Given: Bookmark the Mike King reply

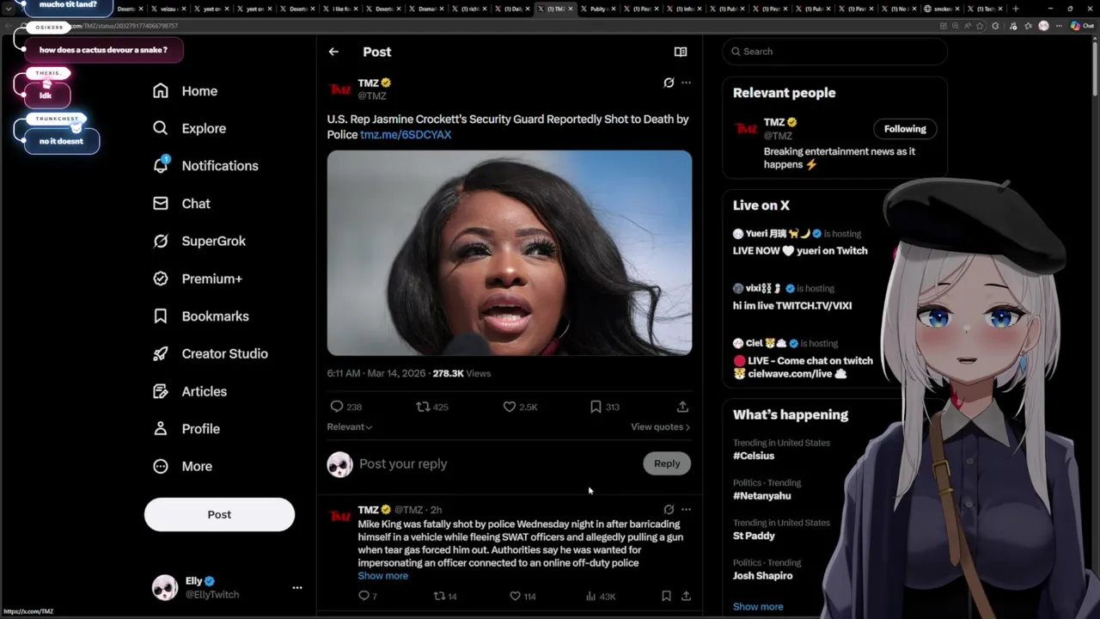Looking at the screenshot, I should pyautogui.click(x=666, y=596).
